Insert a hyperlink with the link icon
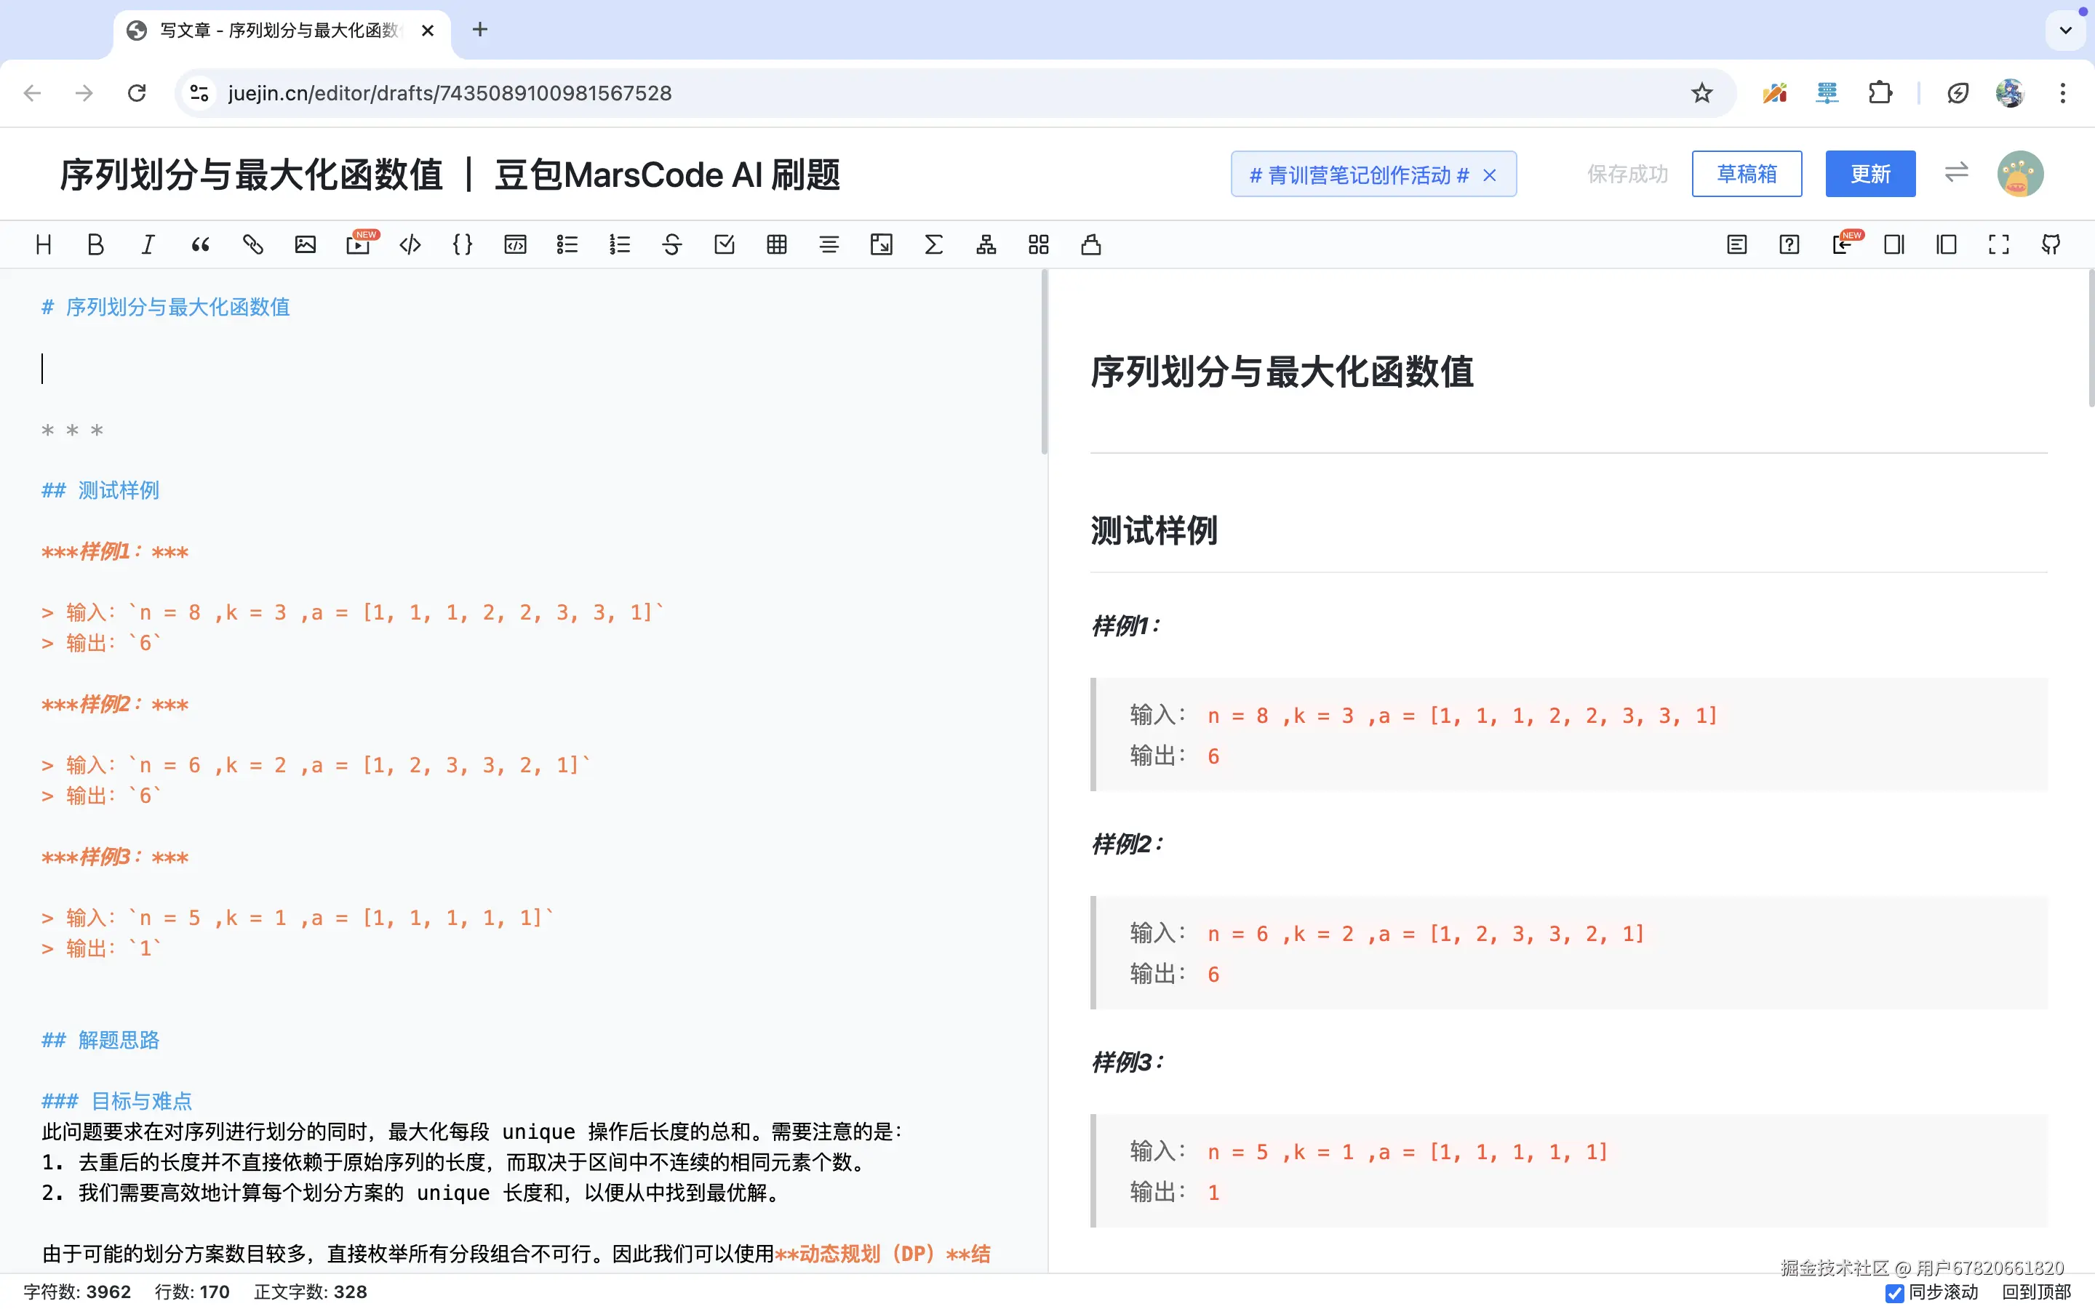This screenshot has width=2095, height=1309. point(253,244)
